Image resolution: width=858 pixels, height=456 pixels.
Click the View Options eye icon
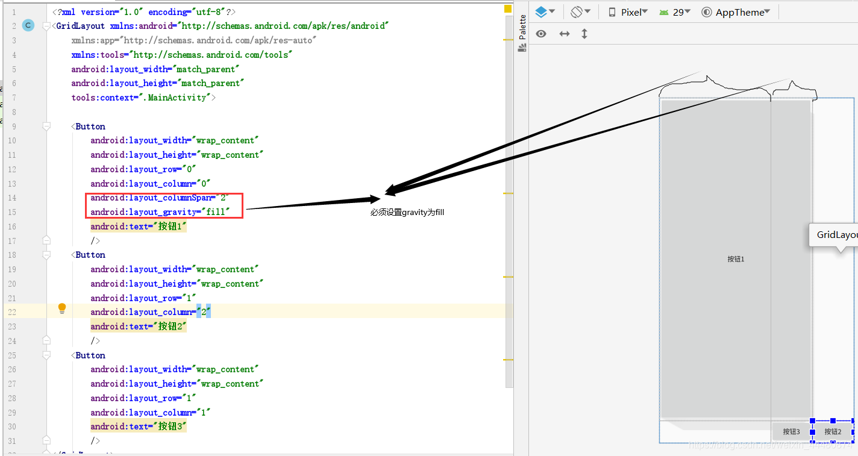pos(541,34)
